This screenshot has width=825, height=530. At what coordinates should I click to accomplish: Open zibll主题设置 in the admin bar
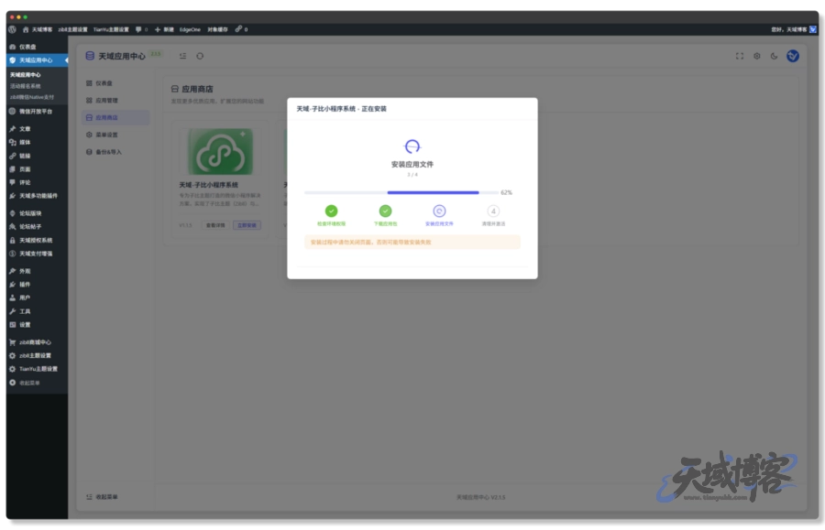[x=72, y=29]
